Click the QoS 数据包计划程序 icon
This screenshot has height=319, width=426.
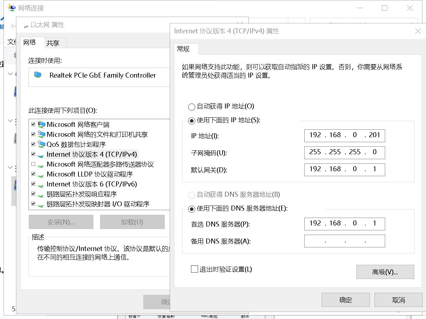tap(42, 145)
